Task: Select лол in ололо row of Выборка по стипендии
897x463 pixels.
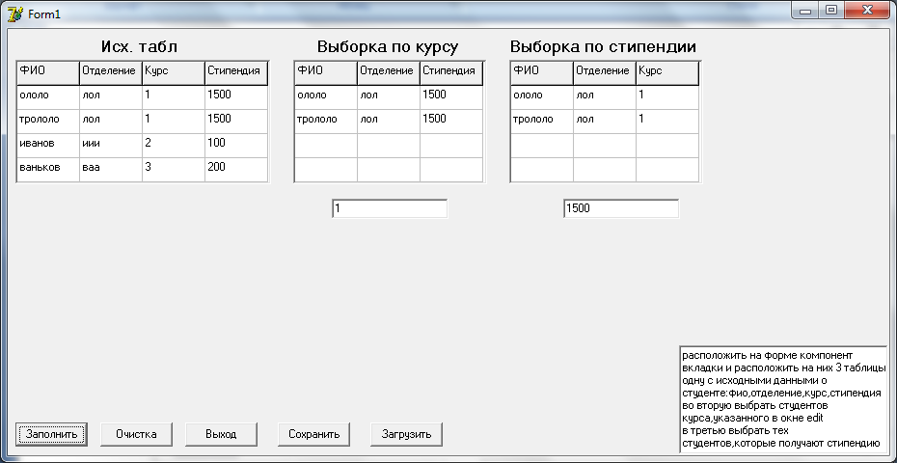Action: [605, 97]
